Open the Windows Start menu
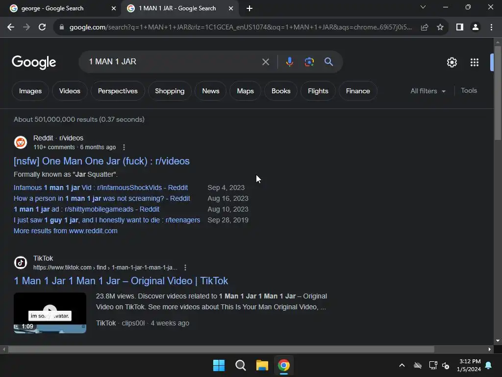This screenshot has height=377, width=502. coord(219,365)
